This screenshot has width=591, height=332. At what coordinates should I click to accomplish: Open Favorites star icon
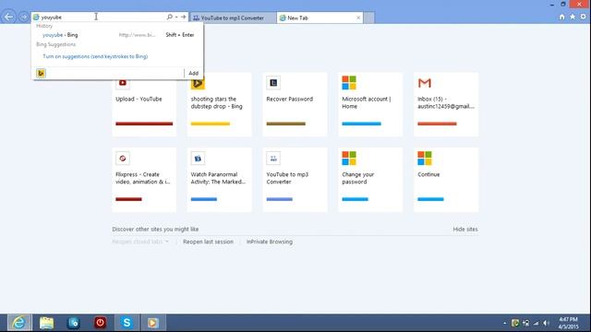(x=573, y=17)
